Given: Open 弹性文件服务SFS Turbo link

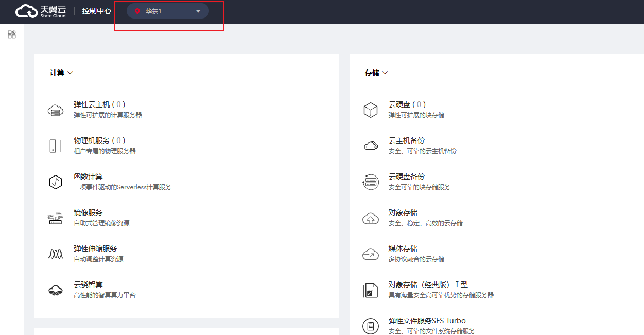Looking at the screenshot, I should tap(427, 321).
